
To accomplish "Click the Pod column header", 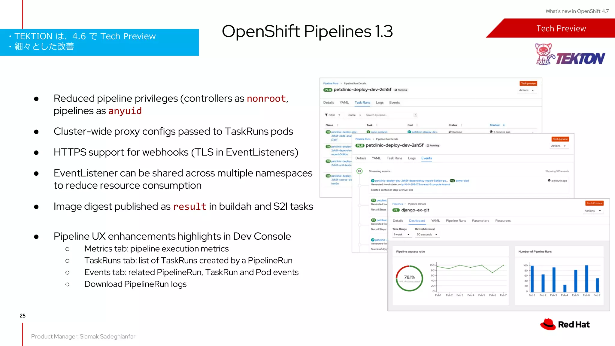I will pyautogui.click(x=410, y=125).
